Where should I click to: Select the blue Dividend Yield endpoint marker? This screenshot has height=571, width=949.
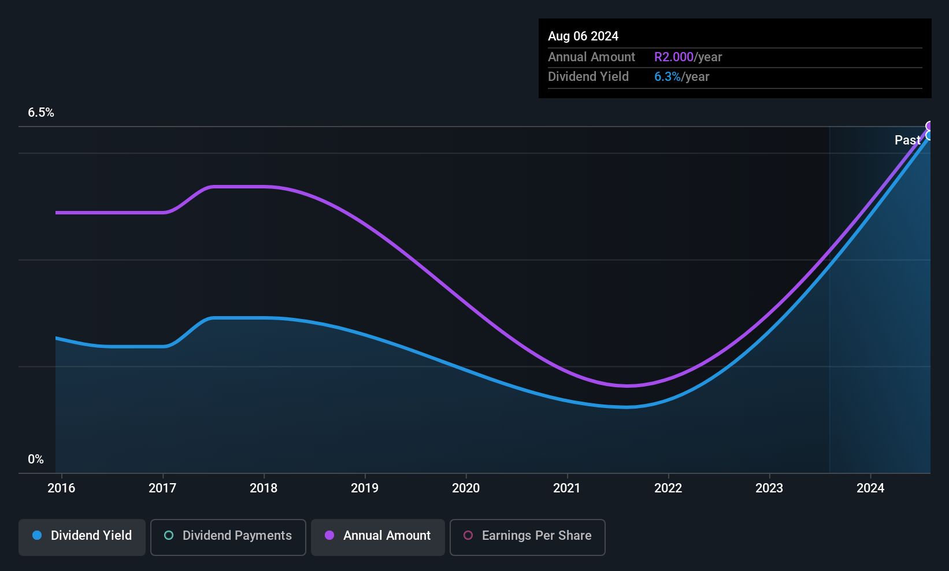coord(929,135)
